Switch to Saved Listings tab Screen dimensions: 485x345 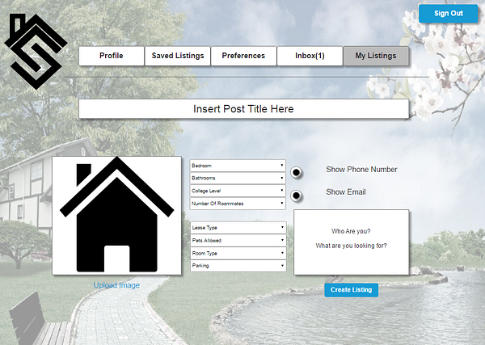tap(178, 56)
